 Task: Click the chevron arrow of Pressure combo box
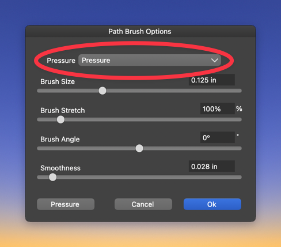(x=214, y=61)
